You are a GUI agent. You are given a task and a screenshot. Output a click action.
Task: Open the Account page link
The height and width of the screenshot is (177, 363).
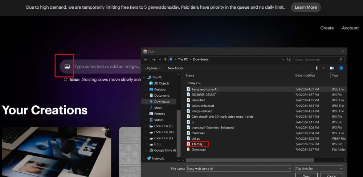[x=350, y=28]
